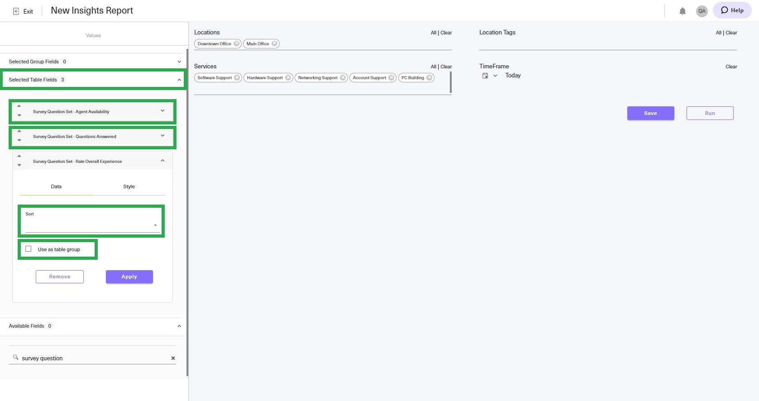This screenshot has height=401, width=759.
Task: Open the QA user avatar menu
Action: 702,11
